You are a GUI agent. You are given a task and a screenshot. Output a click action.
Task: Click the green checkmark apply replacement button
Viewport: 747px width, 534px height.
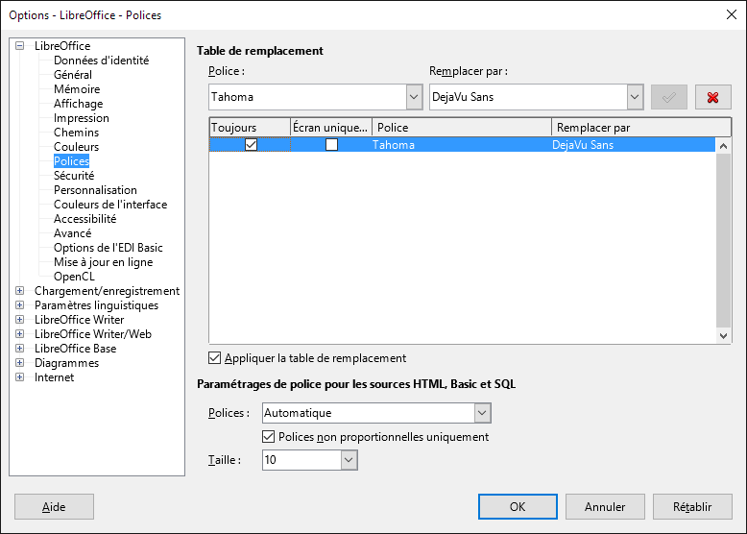pos(669,97)
